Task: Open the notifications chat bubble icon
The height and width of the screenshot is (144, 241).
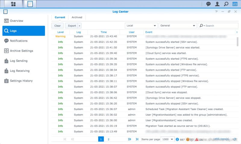Action: [208, 4]
